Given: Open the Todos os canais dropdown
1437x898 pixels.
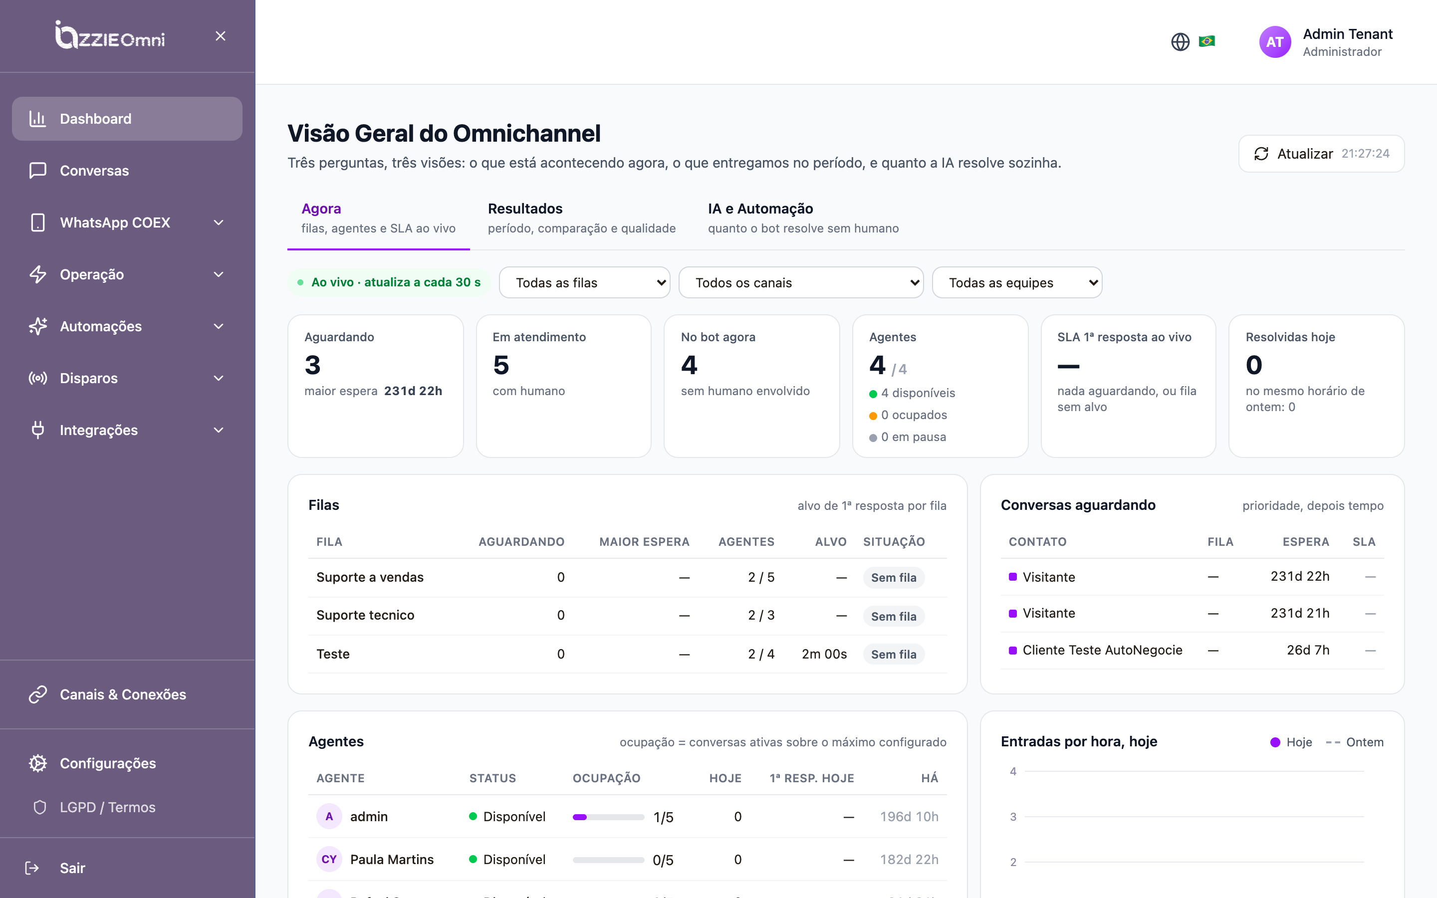Looking at the screenshot, I should pos(800,283).
